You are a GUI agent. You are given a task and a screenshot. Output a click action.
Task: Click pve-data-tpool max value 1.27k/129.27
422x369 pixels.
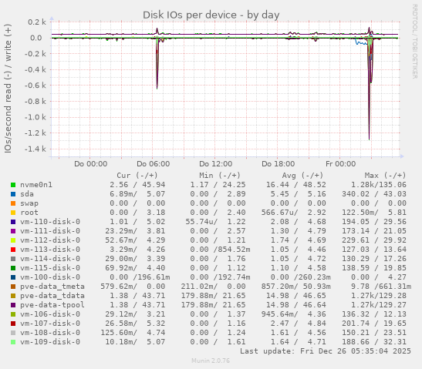tap(378, 305)
